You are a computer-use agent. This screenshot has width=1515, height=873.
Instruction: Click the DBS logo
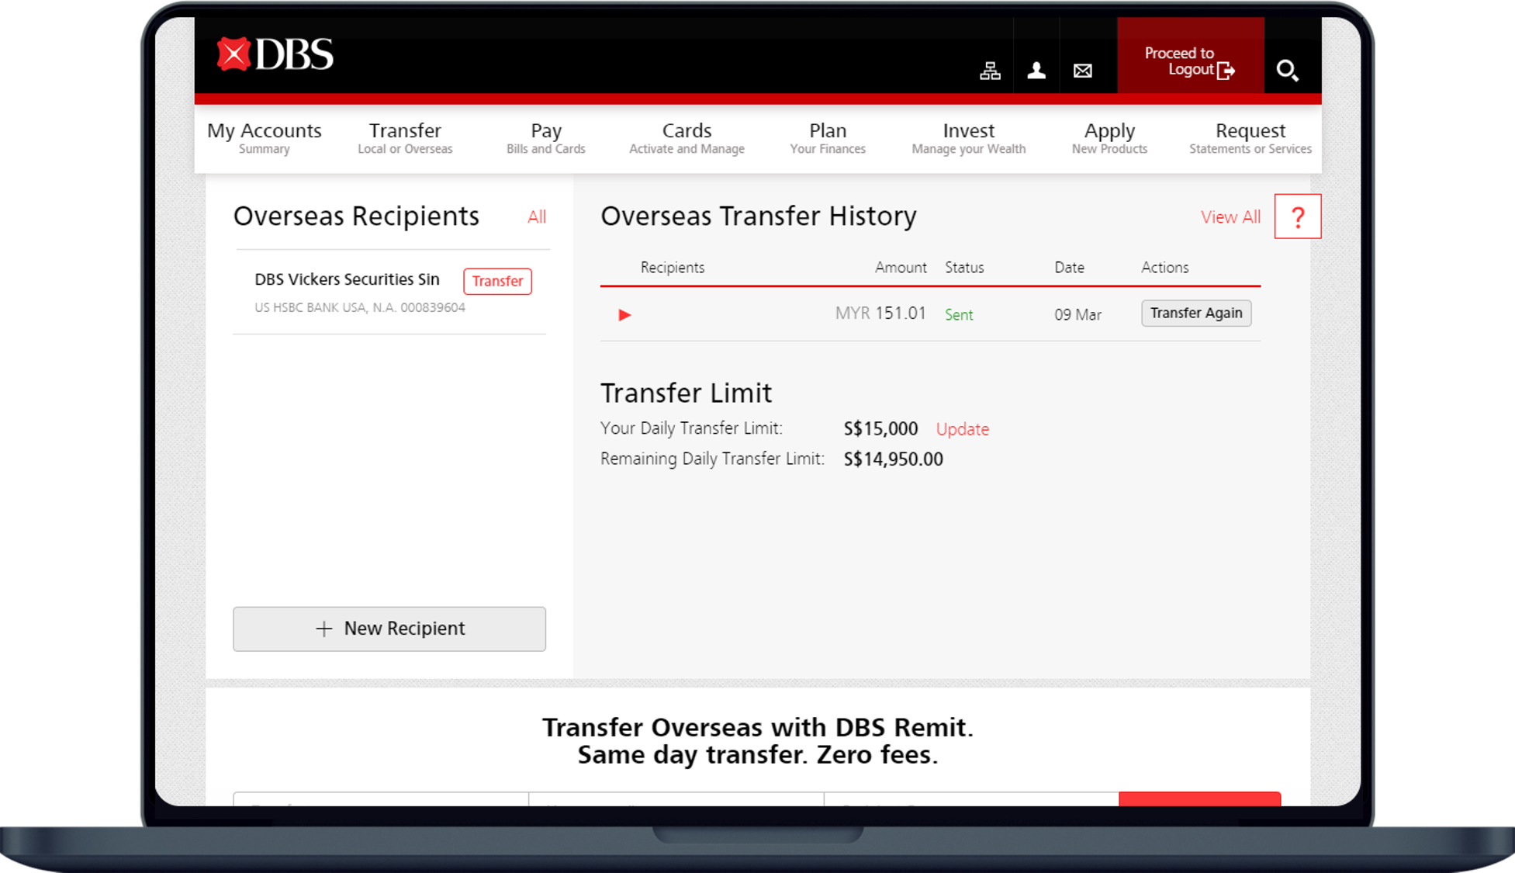click(x=275, y=54)
